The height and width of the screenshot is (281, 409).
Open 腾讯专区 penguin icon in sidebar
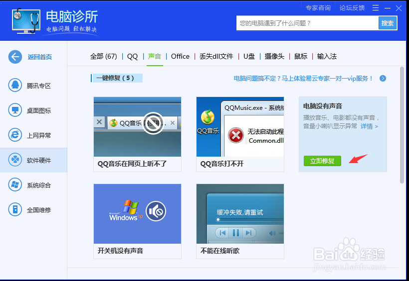[15, 85]
